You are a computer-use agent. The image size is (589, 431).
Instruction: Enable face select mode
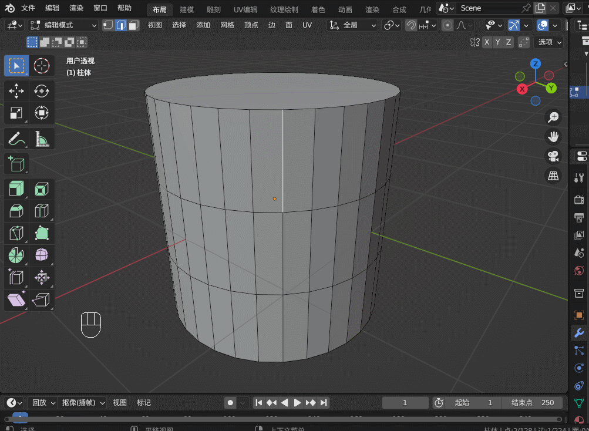[133, 25]
